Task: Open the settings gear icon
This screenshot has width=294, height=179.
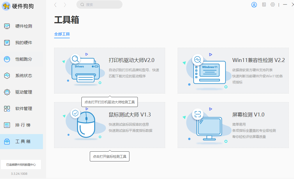Action: 273,4
